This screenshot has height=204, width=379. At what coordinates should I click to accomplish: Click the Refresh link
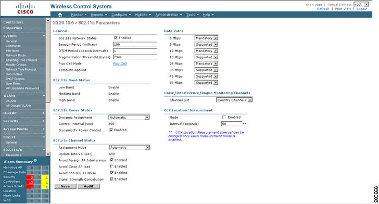point(323,9)
